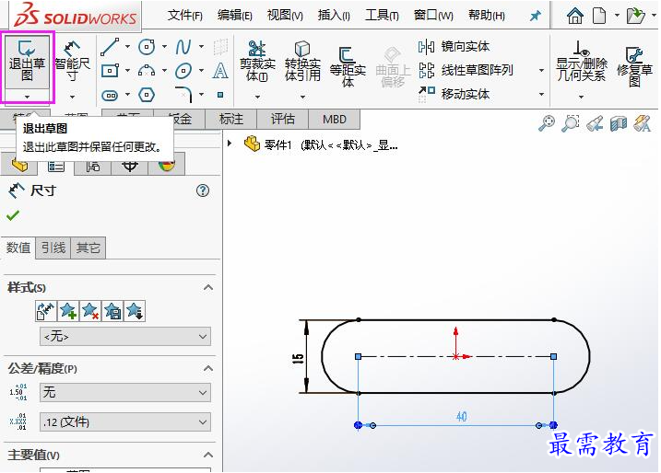Select the Corner Rectangle tool

(110, 71)
